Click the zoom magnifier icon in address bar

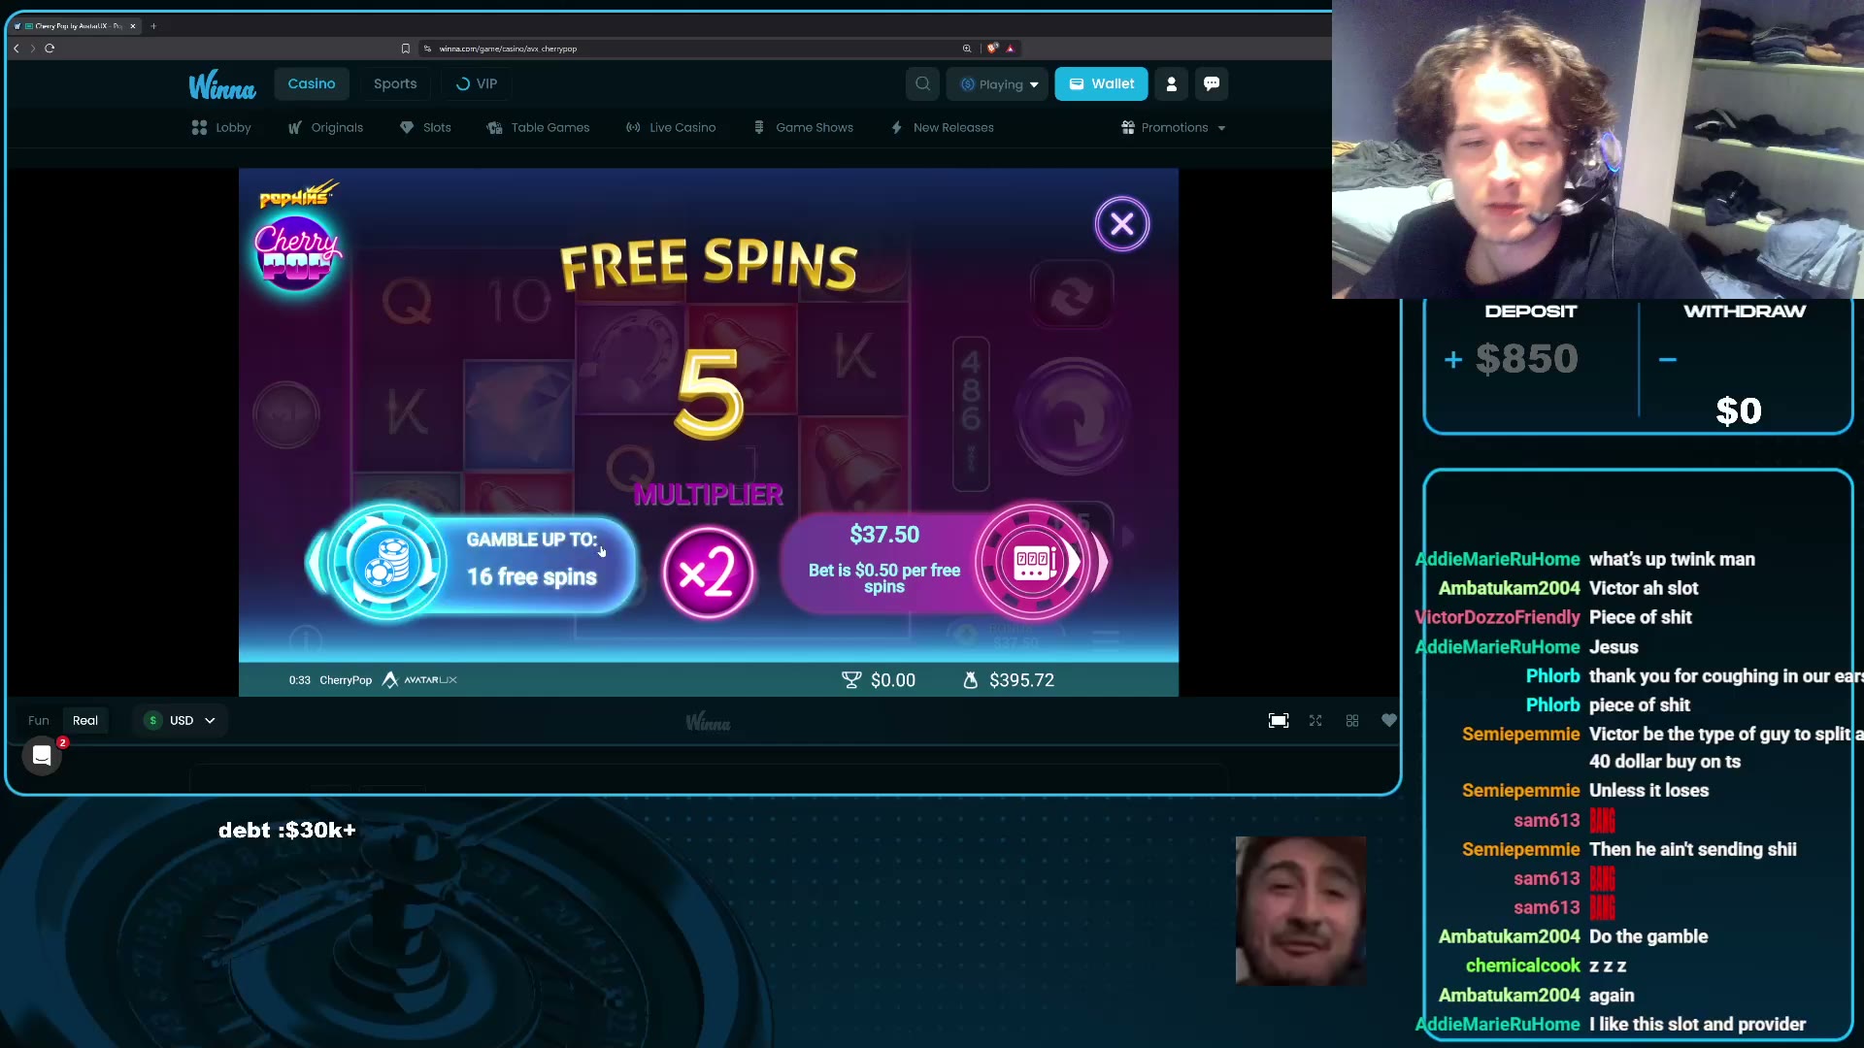tap(967, 49)
